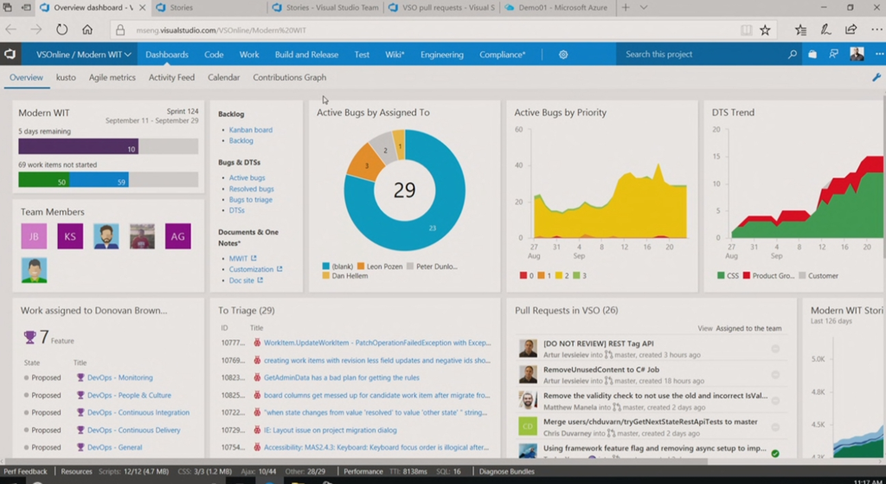Click the favorites star in address bar
The width and height of the screenshot is (886, 484).
pyautogui.click(x=765, y=30)
